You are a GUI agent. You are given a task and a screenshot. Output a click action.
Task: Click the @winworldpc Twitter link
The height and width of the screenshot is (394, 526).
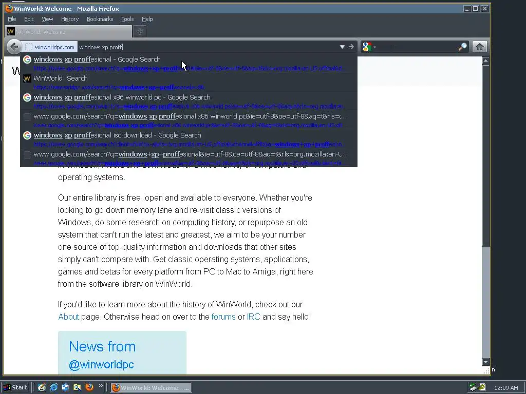(101, 365)
